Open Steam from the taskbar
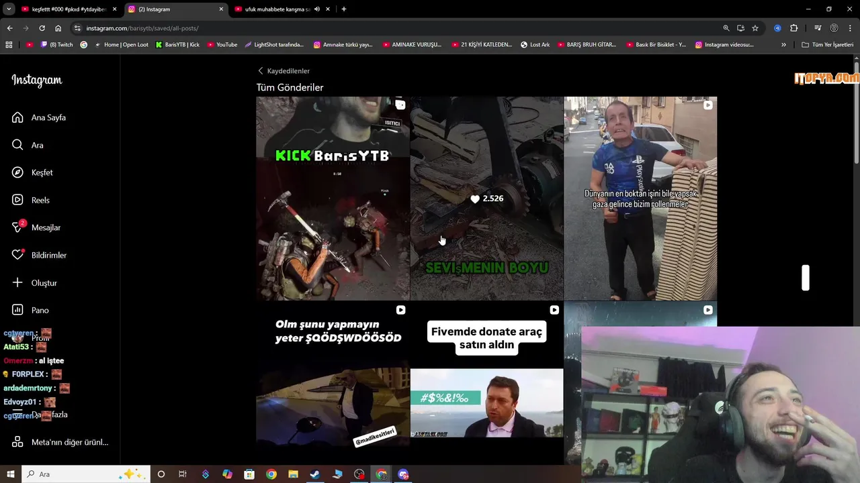The image size is (860, 483). [315, 474]
